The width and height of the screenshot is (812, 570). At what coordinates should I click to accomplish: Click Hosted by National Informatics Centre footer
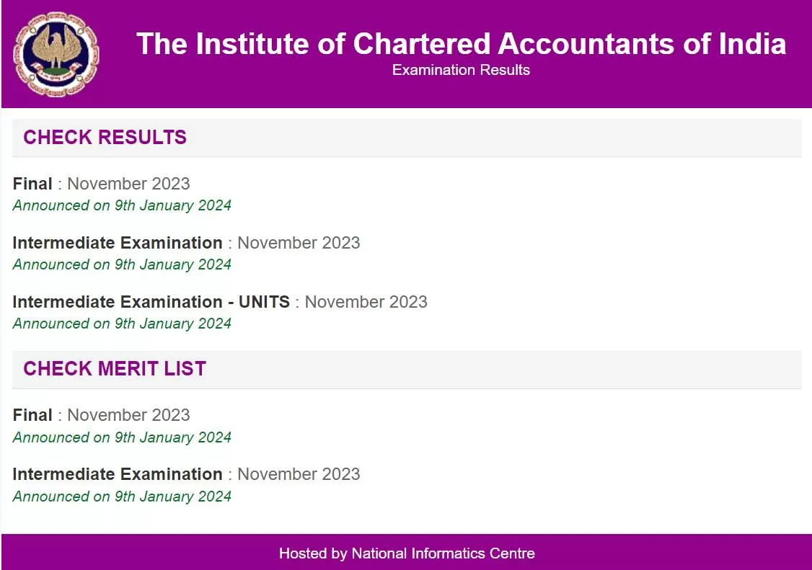[x=407, y=553]
